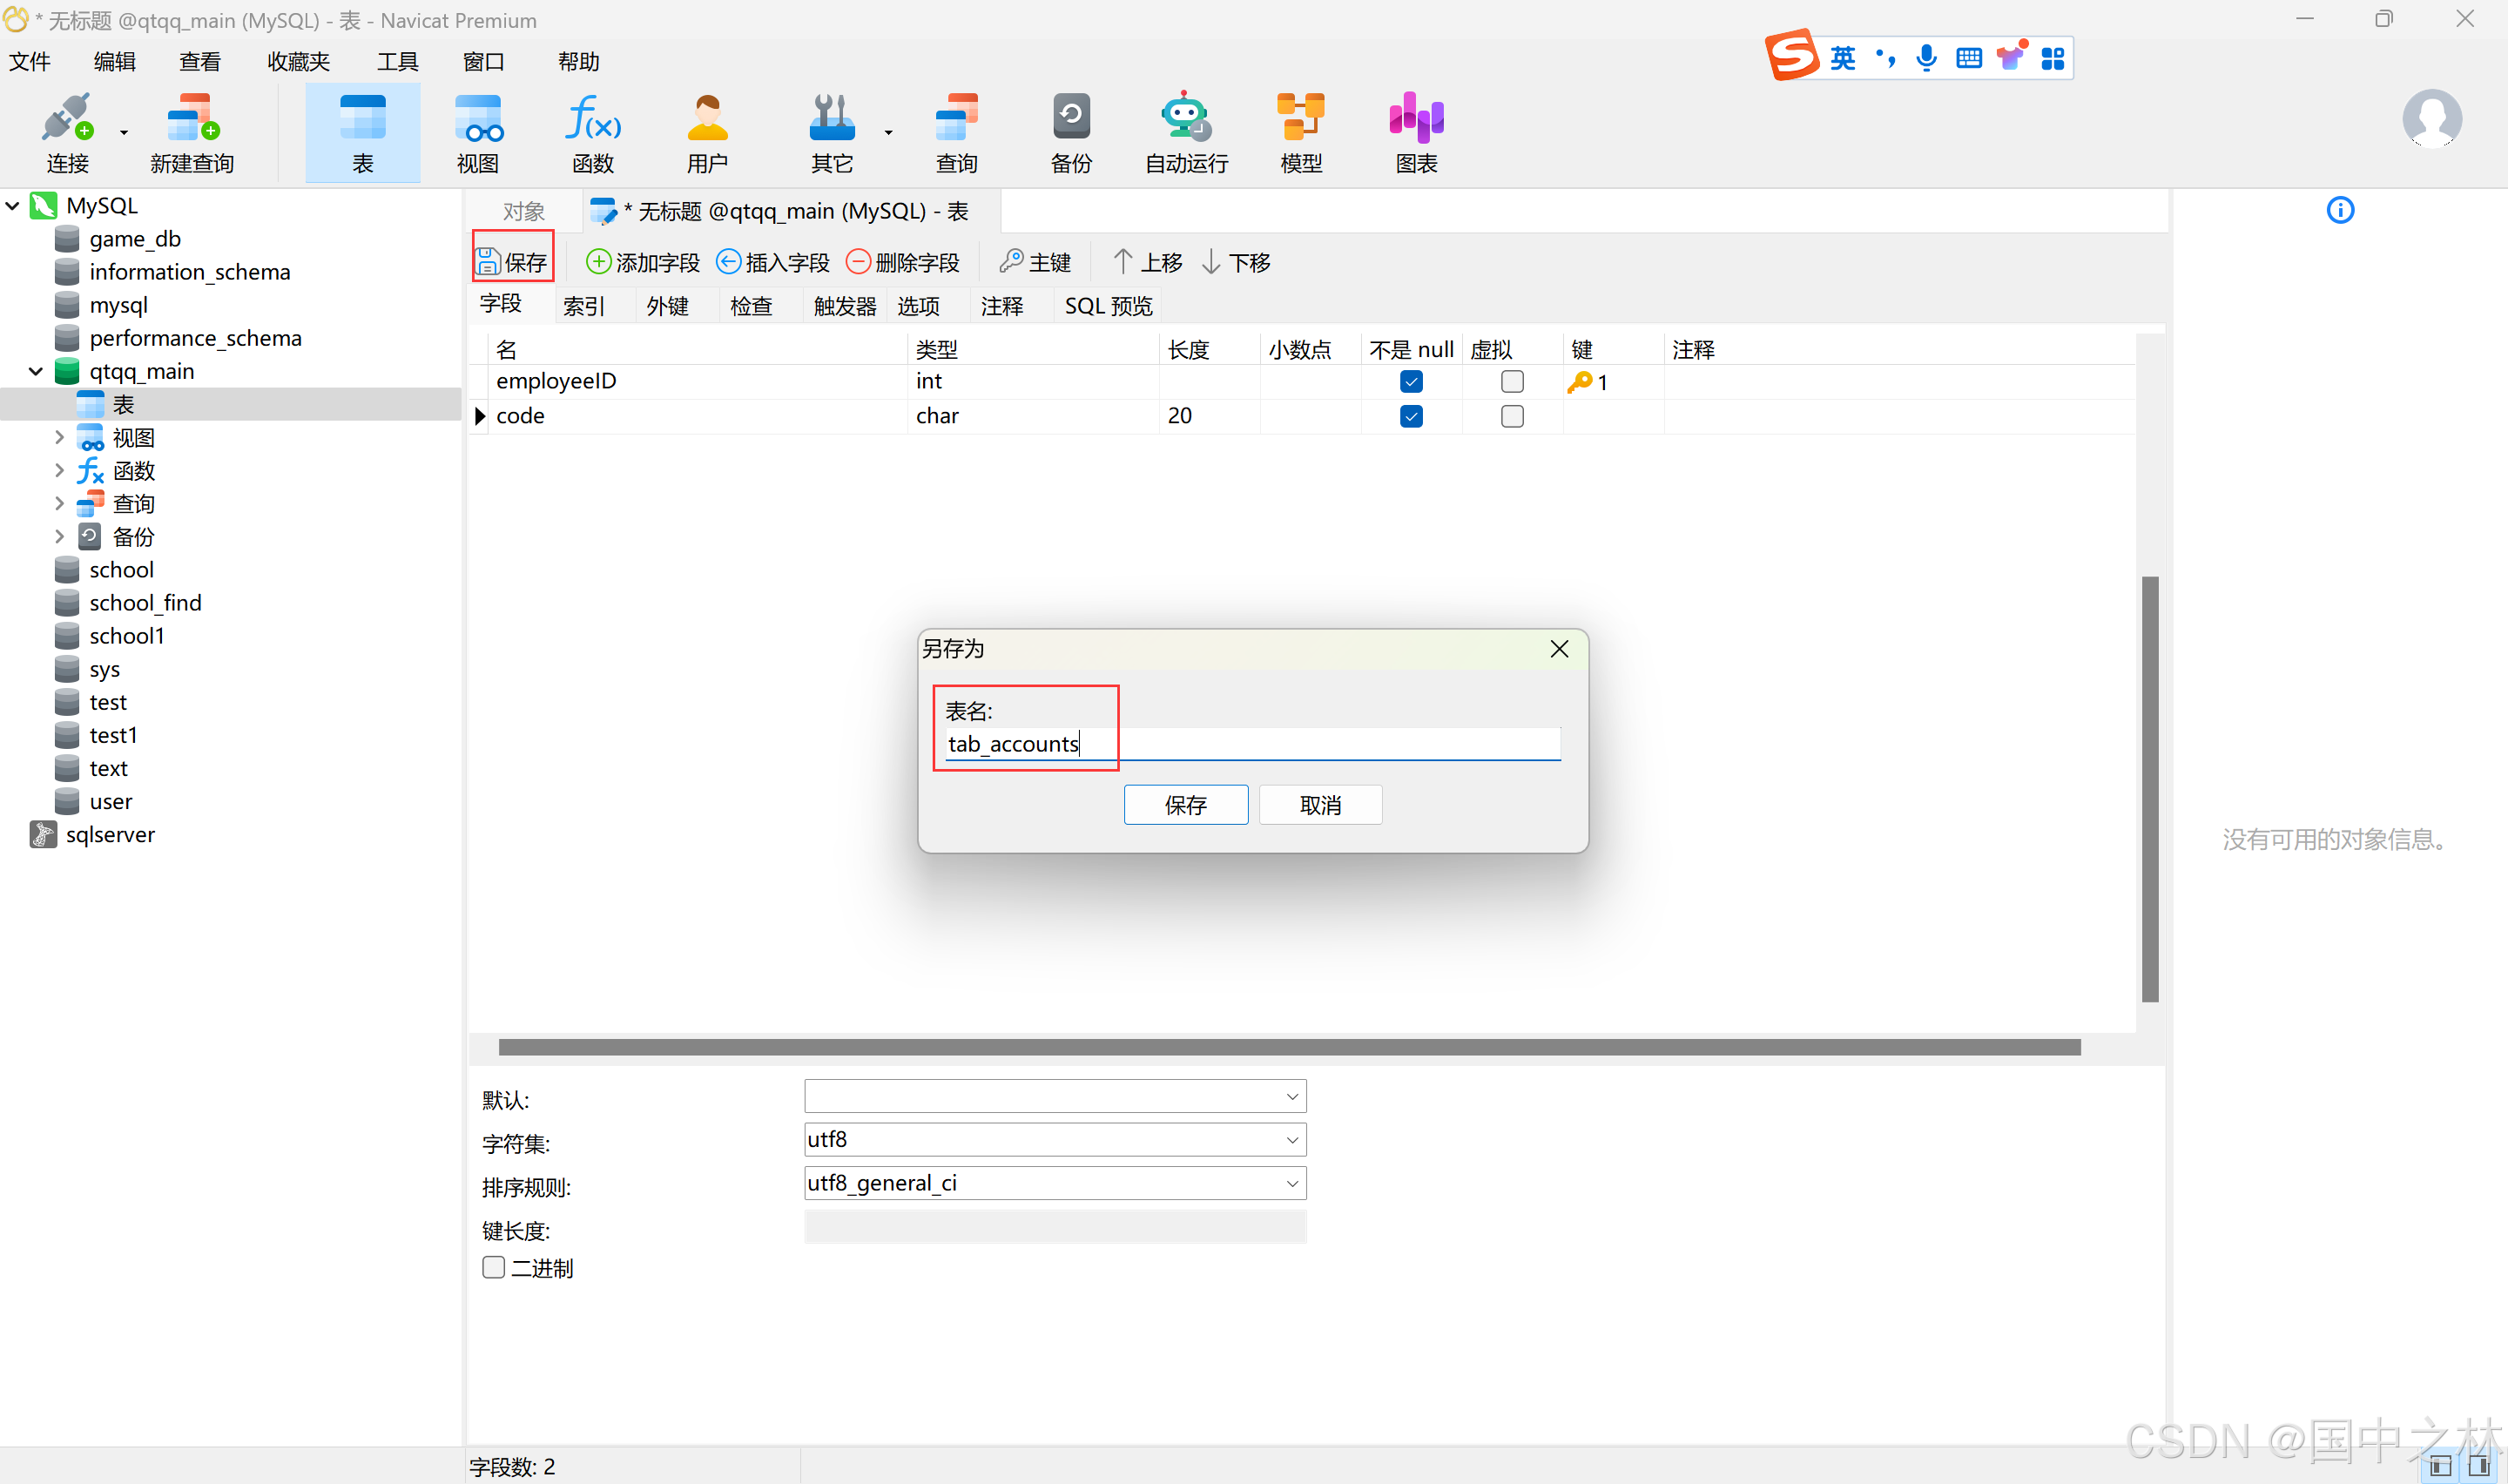Click the table name input field
The height and width of the screenshot is (1484, 2508).
[x=1252, y=743]
